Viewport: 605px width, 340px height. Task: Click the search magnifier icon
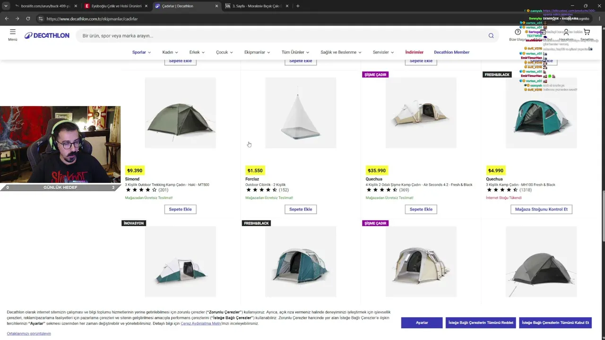pyautogui.click(x=491, y=35)
